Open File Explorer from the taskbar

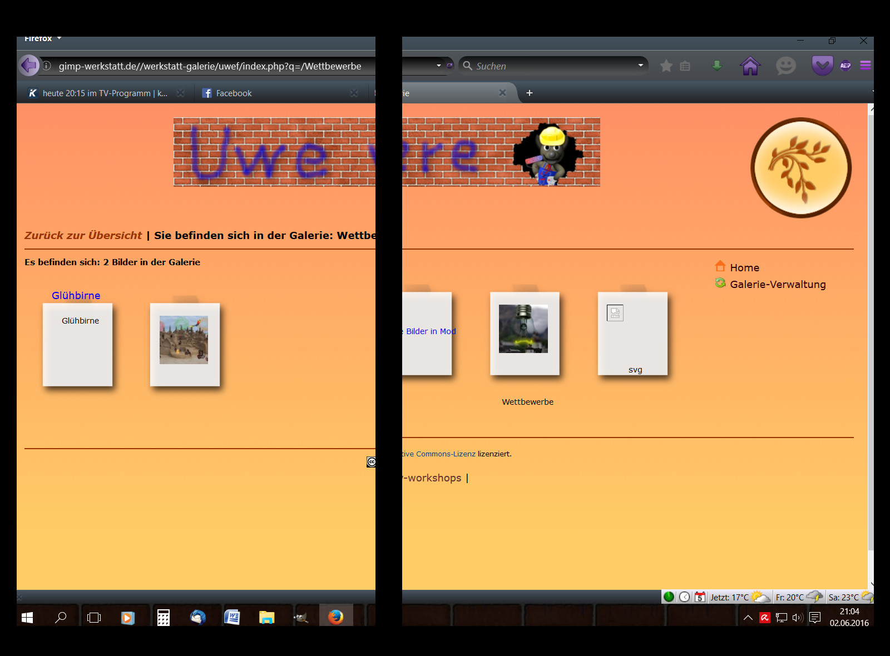coord(266,617)
